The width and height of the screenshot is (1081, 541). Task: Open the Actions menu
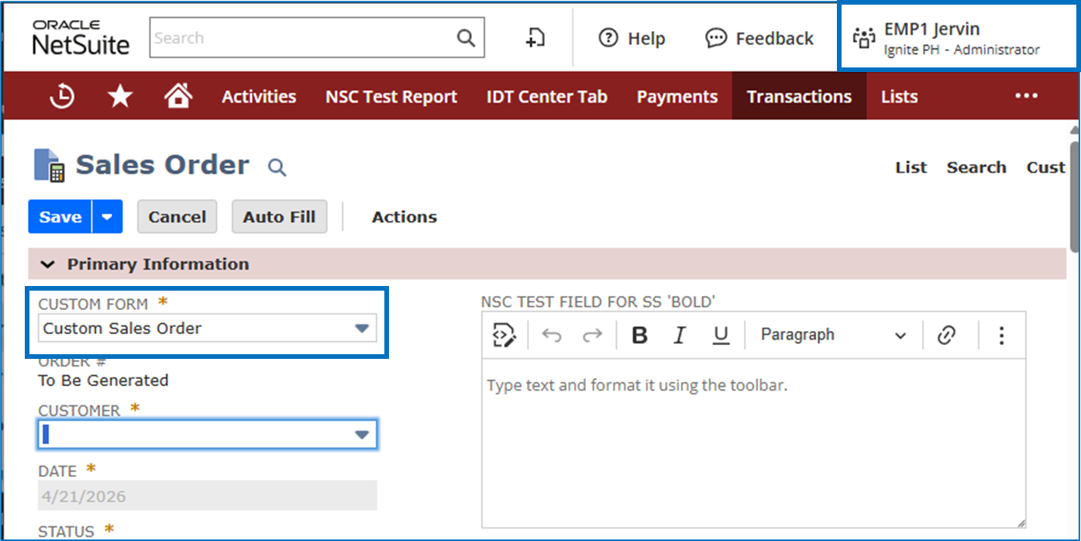click(405, 217)
